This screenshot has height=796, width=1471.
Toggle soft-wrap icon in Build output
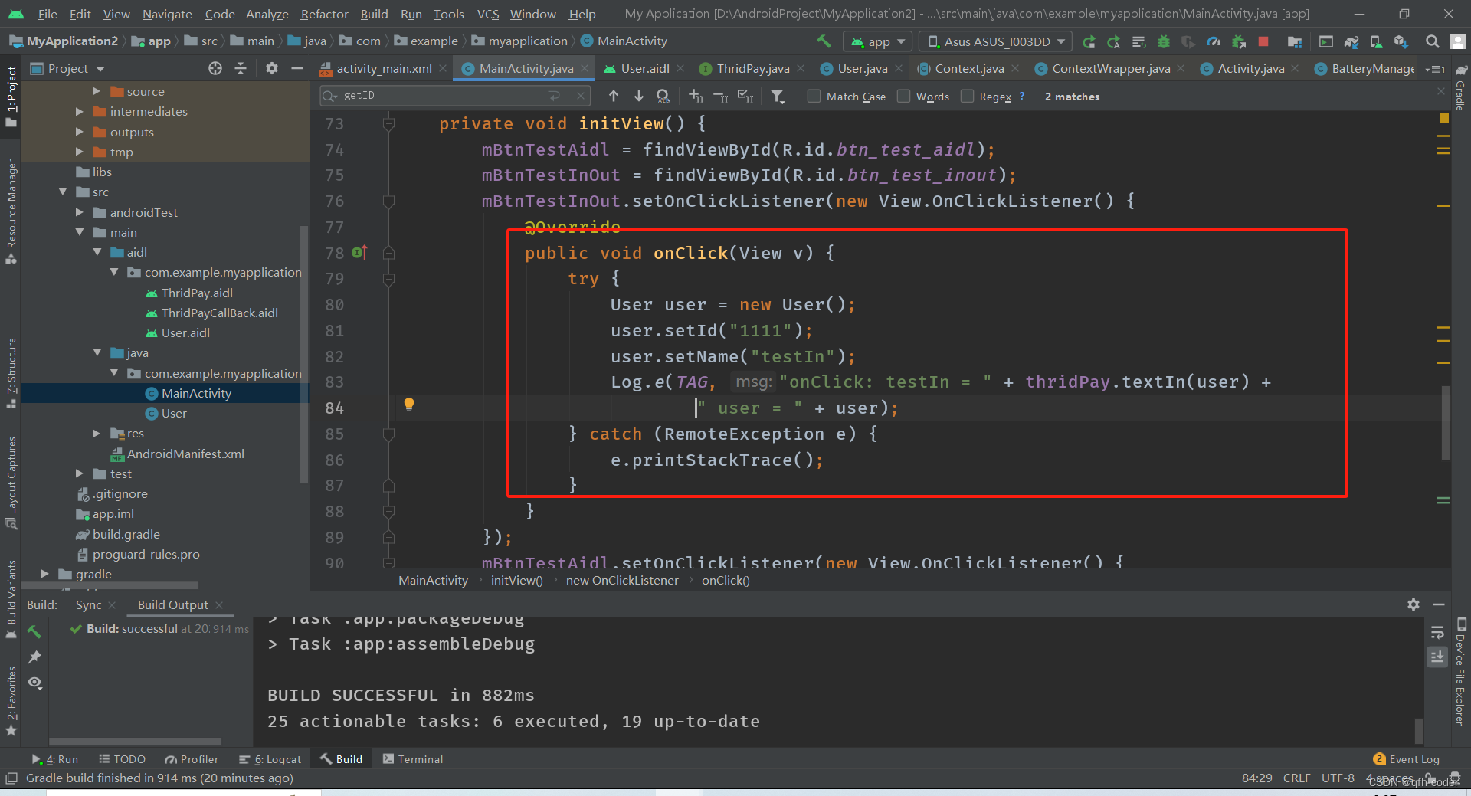click(1437, 632)
